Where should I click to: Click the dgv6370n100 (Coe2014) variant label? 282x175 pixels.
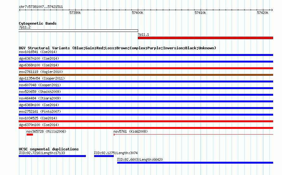[39, 125]
